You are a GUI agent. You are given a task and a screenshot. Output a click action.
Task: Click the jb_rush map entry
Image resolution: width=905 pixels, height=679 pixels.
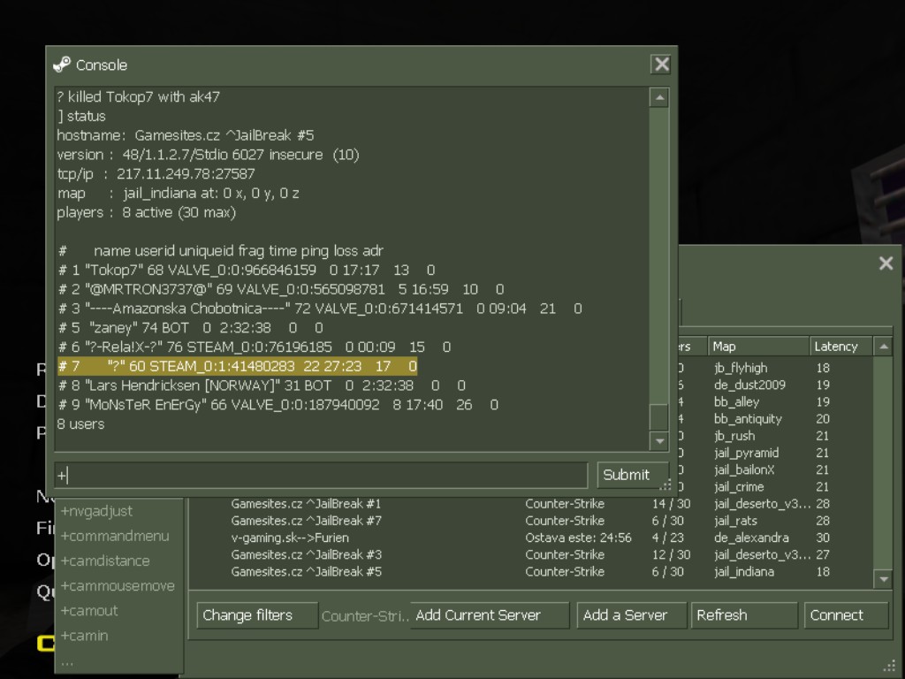tap(734, 436)
